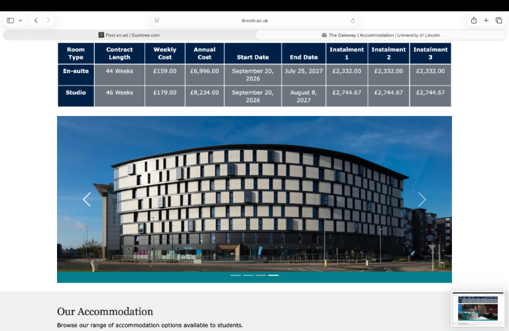Click the '44 Weeks' cell

(119, 75)
